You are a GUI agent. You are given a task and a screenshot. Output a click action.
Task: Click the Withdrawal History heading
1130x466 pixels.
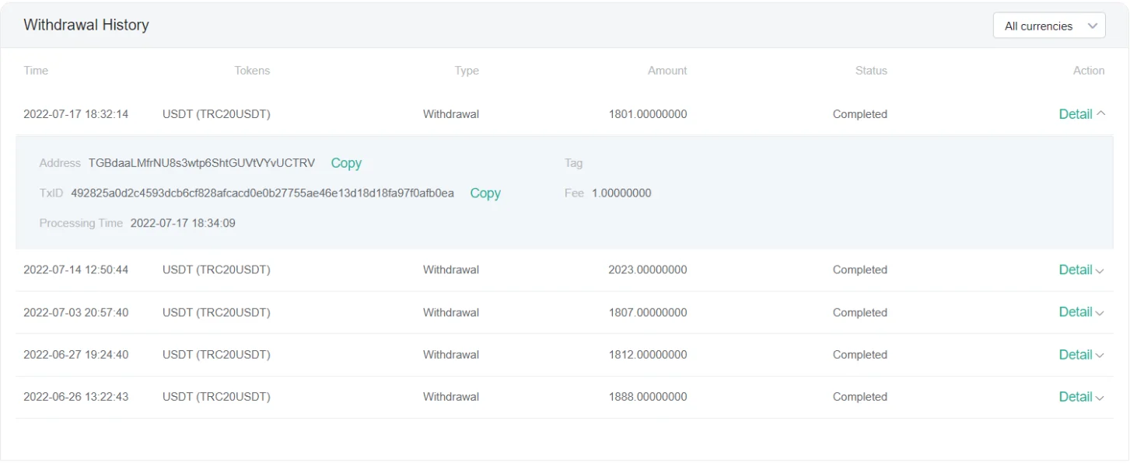(86, 25)
